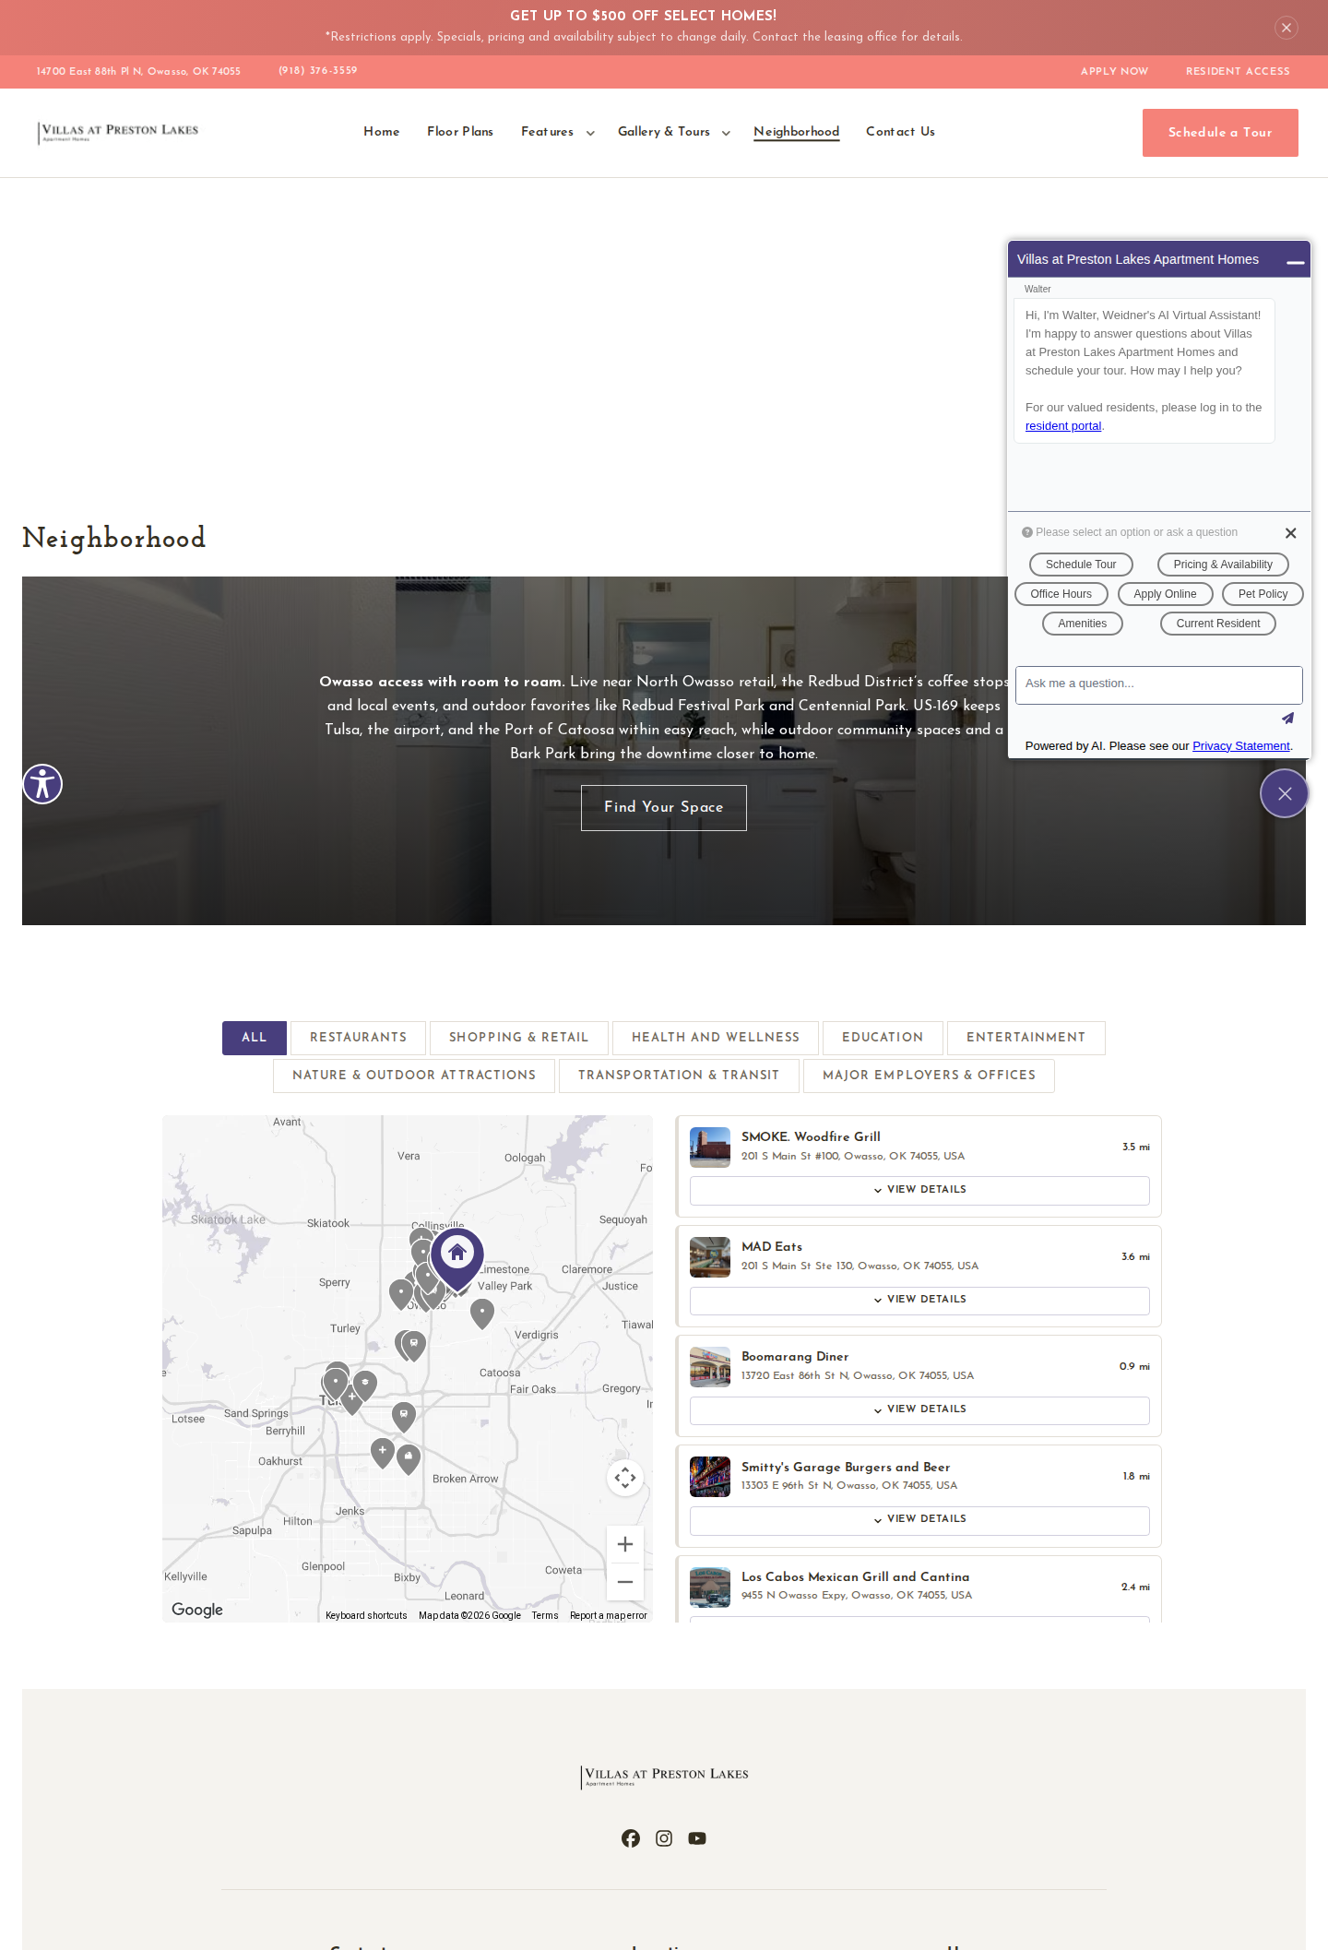Screen dimensions: 1328x1950
Task: Expand View Details for MAD Eats
Action: (919, 1300)
